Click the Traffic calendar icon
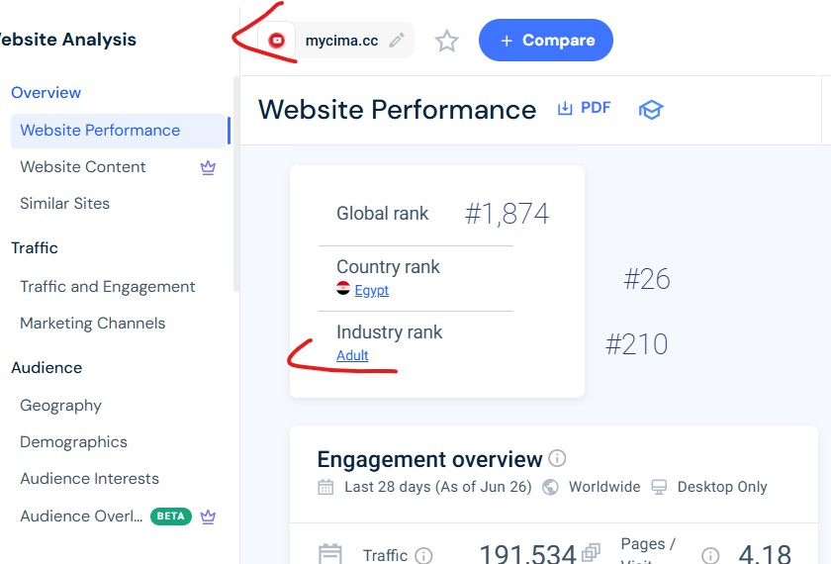 click(330, 554)
